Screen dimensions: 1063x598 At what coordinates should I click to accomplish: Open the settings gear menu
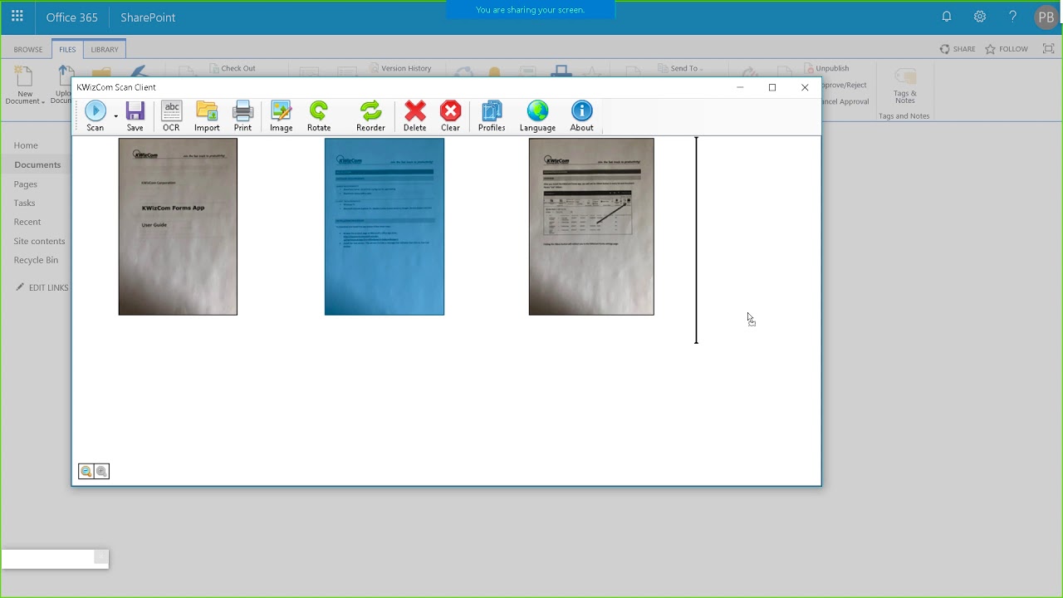980,17
